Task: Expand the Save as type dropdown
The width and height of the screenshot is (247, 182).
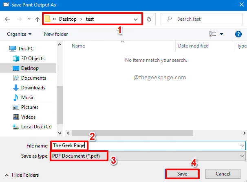Action: pos(243,156)
